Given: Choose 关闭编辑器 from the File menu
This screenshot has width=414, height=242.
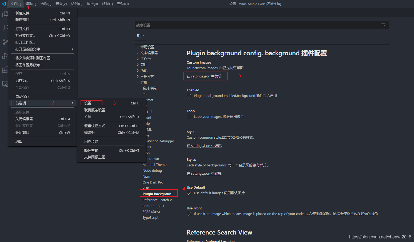Looking at the screenshot, I should tap(43, 119).
